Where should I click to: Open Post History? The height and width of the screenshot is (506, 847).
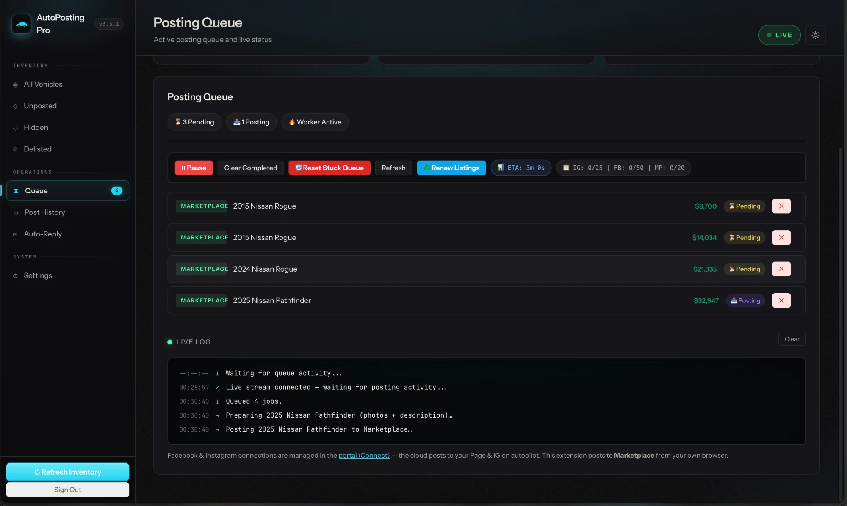[44, 212]
